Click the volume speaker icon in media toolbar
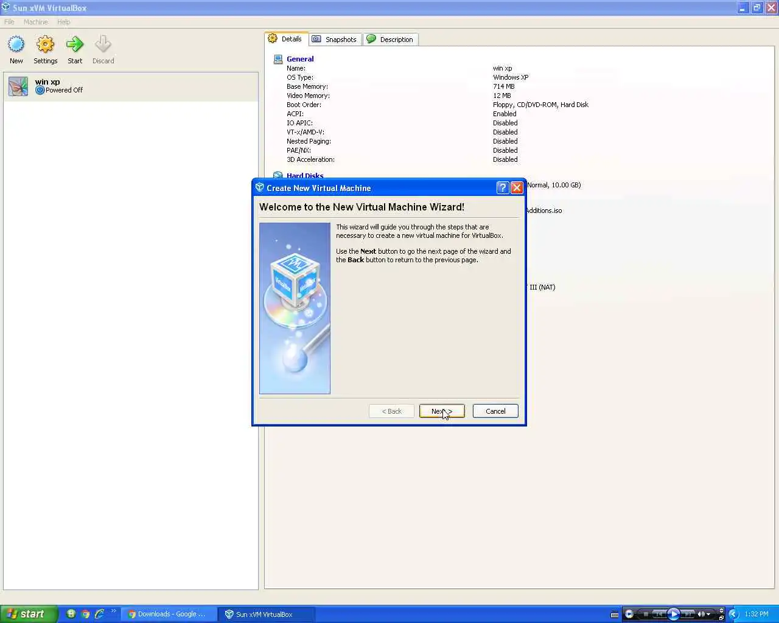779x623 pixels. click(x=701, y=614)
